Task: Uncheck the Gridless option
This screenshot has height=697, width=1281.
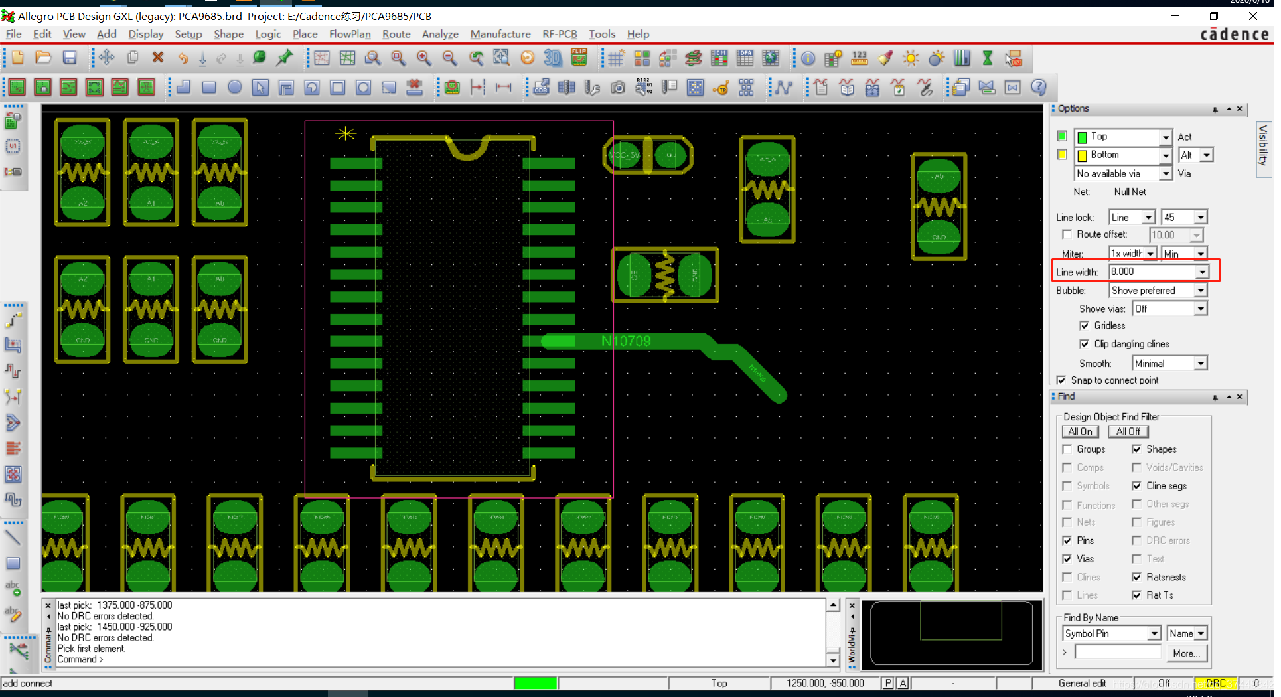Action: click(1084, 325)
